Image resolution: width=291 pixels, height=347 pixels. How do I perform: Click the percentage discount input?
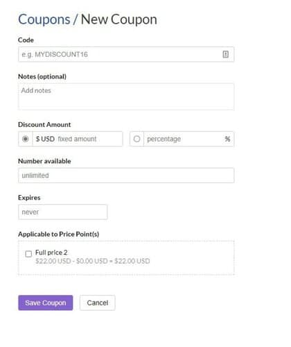[x=184, y=139]
